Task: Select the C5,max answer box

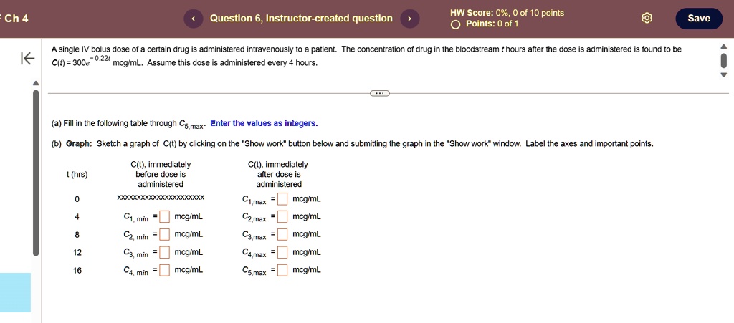Action: tap(282, 270)
